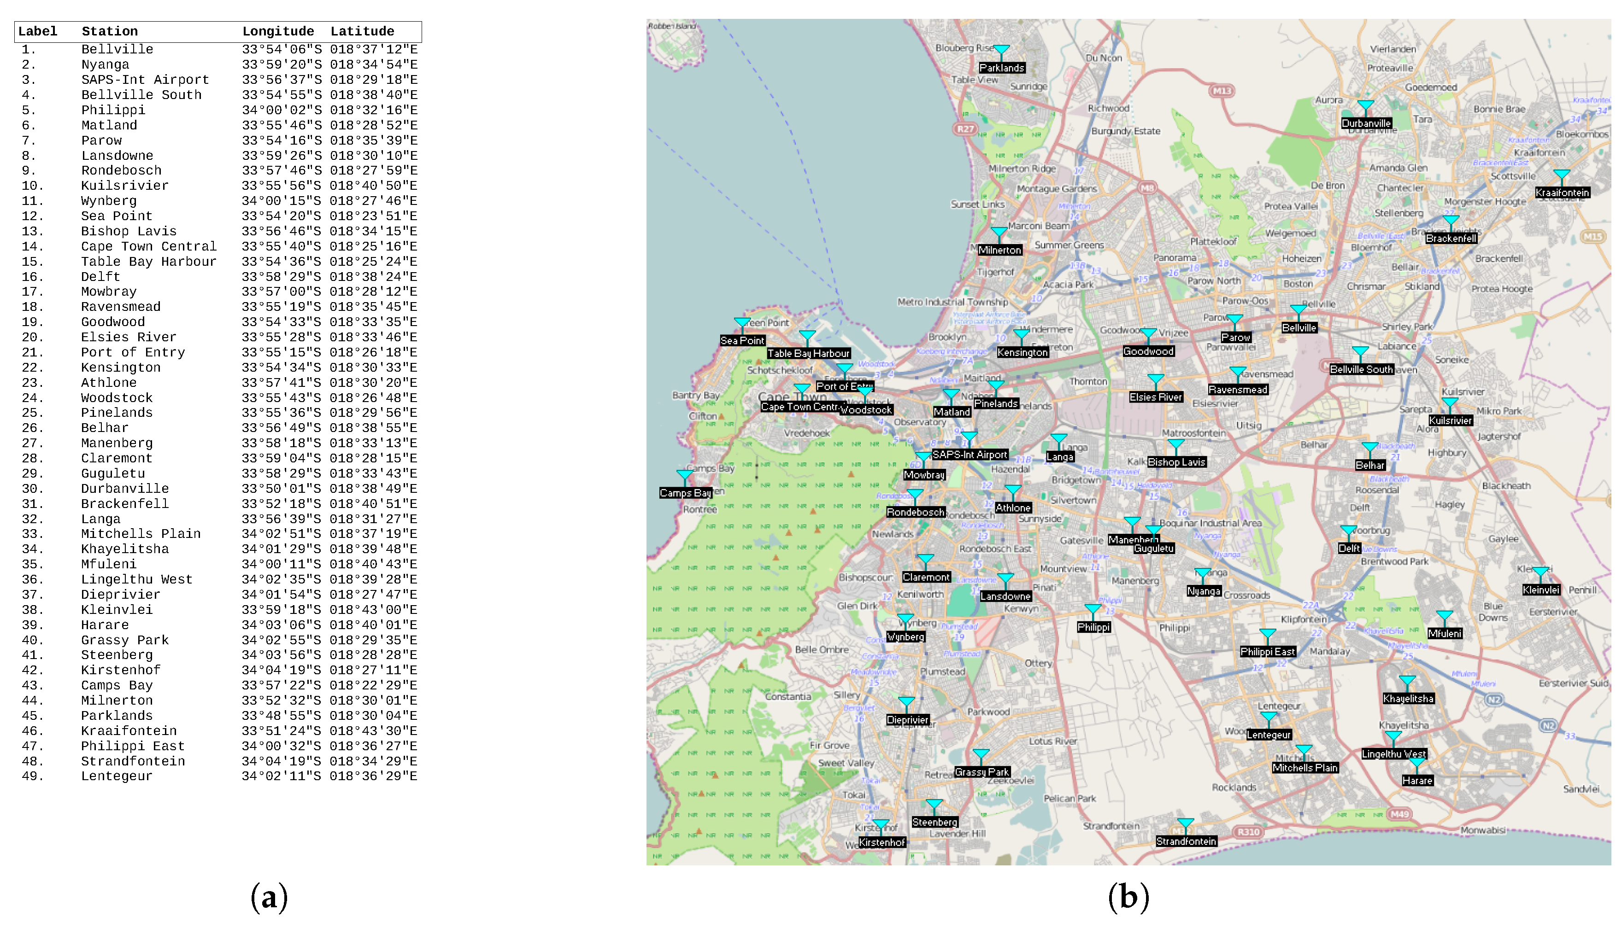Select the Bellville South map label
Image resolution: width=1622 pixels, height=928 pixels.
[x=1361, y=370]
